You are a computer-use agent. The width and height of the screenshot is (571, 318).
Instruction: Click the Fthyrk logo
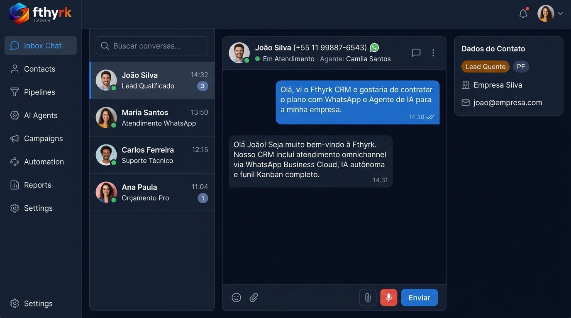(40, 13)
